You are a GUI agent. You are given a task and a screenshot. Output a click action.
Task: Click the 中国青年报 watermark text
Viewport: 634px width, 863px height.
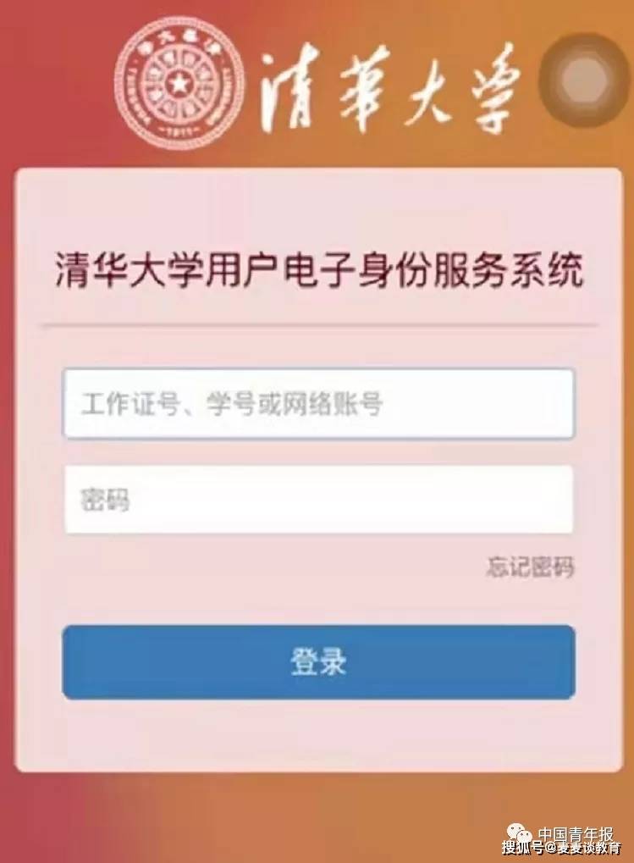tap(575, 835)
